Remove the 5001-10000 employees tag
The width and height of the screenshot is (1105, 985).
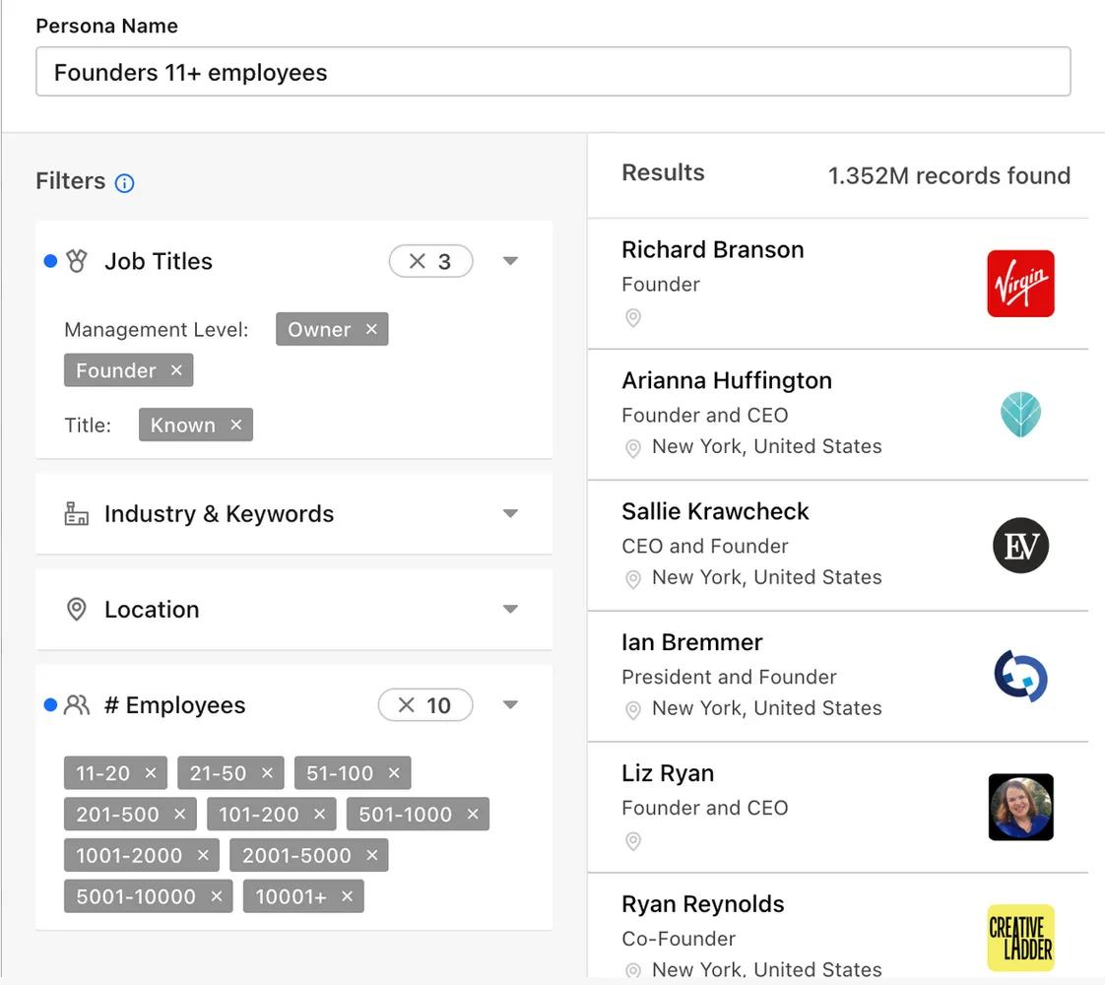click(217, 896)
